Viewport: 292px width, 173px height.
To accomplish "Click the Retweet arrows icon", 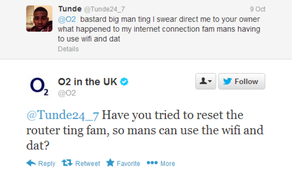I will [x=67, y=163].
